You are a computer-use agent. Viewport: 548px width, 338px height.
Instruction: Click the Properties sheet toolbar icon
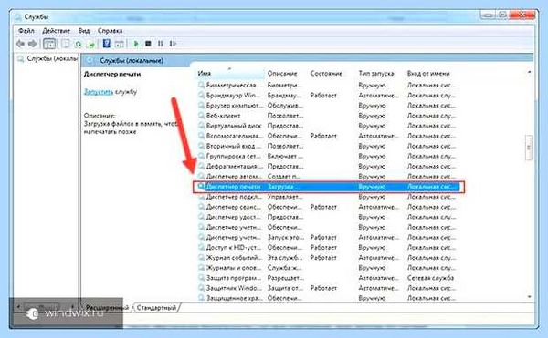tap(66, 44)
